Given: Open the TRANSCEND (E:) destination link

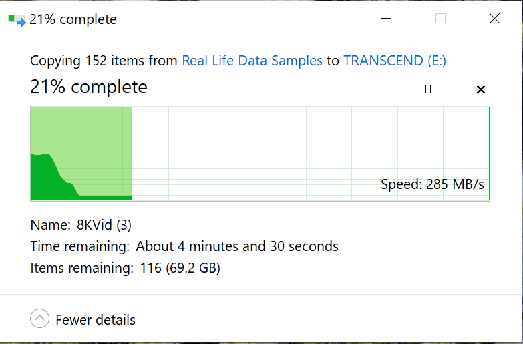Looking at the screenshot, I should click(395, 61).
